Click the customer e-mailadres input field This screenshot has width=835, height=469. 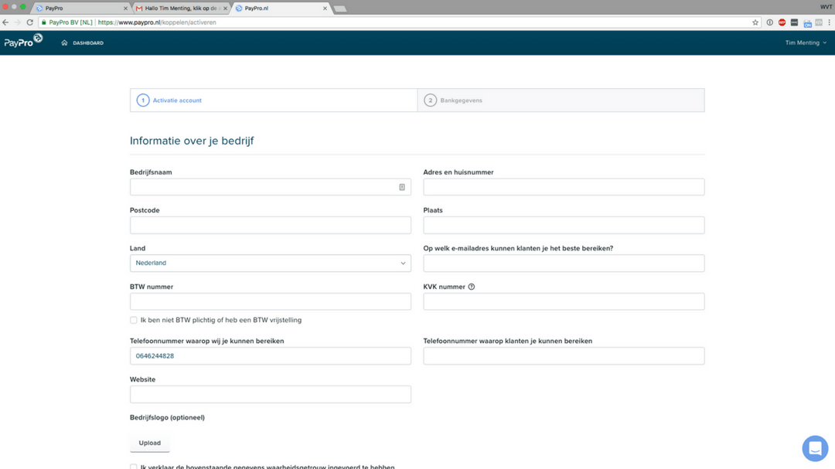[564, 263]
